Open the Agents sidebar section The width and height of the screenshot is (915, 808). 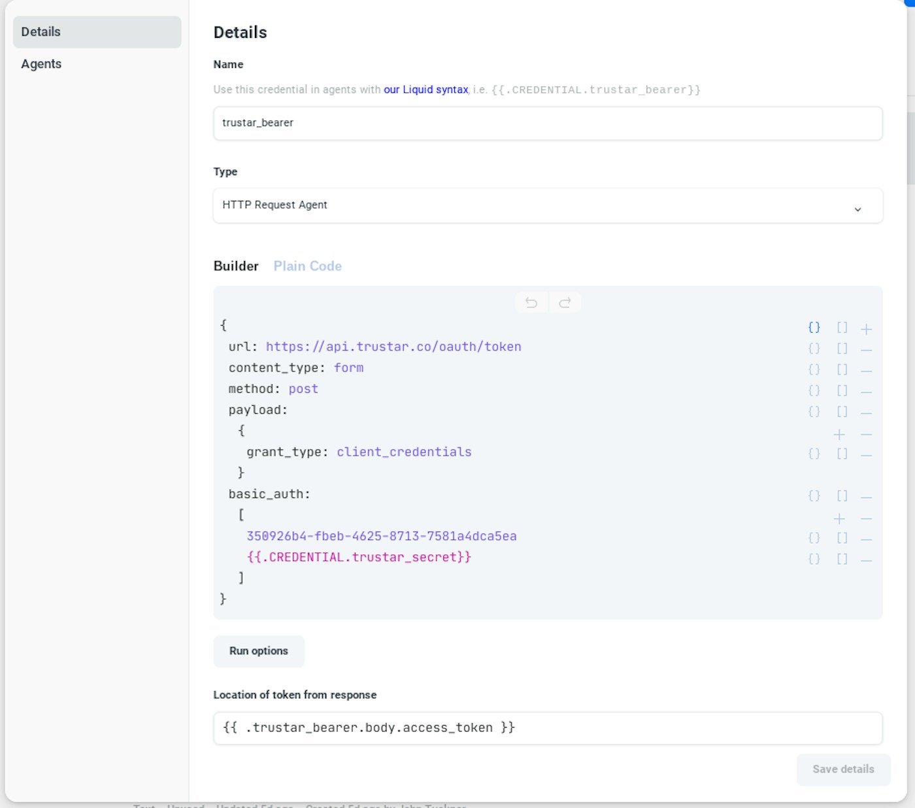pyautogui.click(x=41, y=64)
